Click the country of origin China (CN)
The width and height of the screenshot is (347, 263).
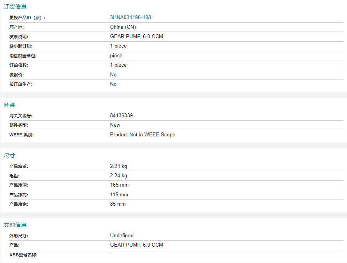point(123,27)
